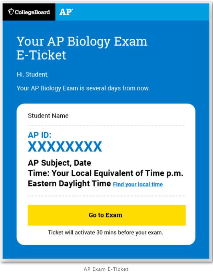Click the black CollegeBoard header block
The image size is (213, 272).
29,12
